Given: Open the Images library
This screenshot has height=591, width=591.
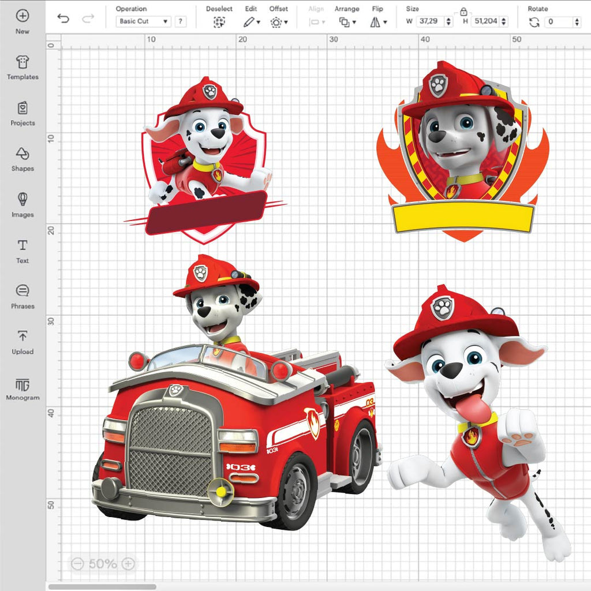Looking at the screenshot, I should click(23, 200).
